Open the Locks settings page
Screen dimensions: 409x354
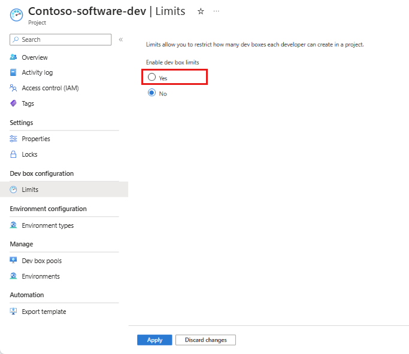tap(29, 154)
